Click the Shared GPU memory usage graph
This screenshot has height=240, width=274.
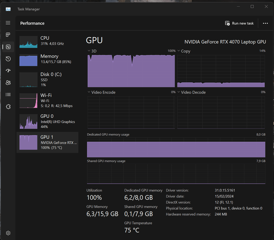coord(176,174)
